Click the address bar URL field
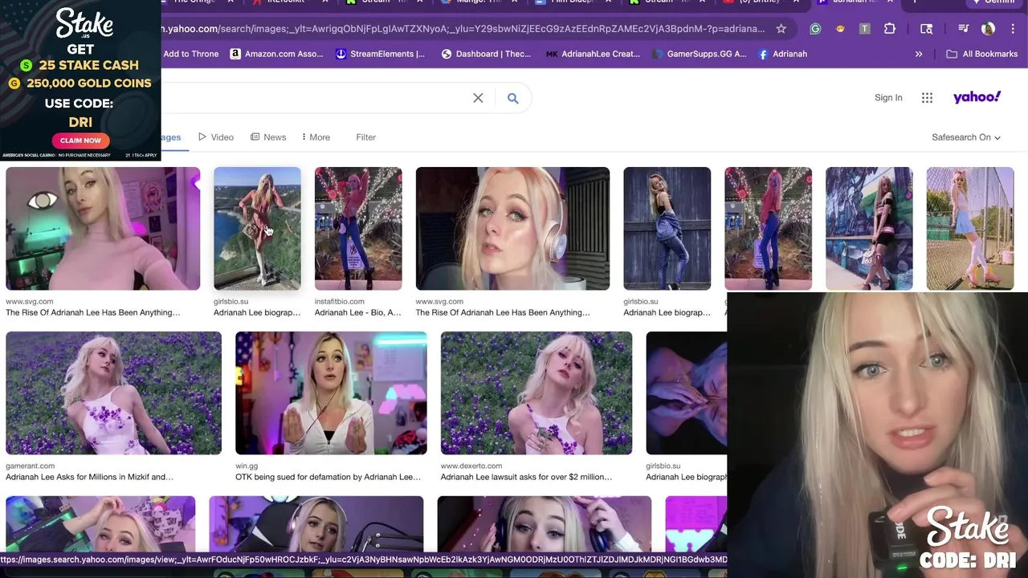 click(462, 29)
